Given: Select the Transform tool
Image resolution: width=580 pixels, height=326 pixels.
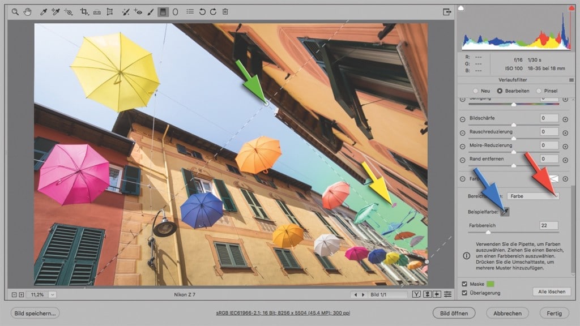Looking at the screenshot, I should (110, 12).
